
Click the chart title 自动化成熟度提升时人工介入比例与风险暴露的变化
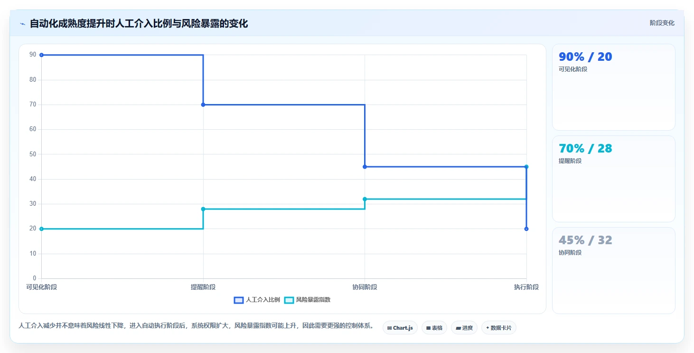[x=139, y=23]
